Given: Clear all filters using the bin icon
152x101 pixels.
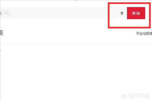Looking at the screenshot, I should pos(122,13).
